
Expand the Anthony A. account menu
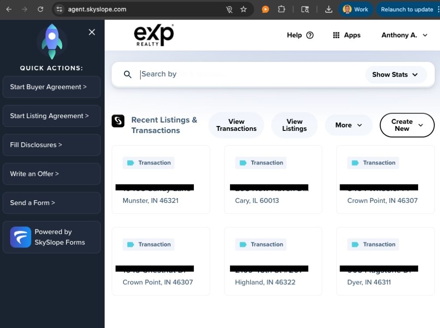pyautogui.click(x=404, y=35)
